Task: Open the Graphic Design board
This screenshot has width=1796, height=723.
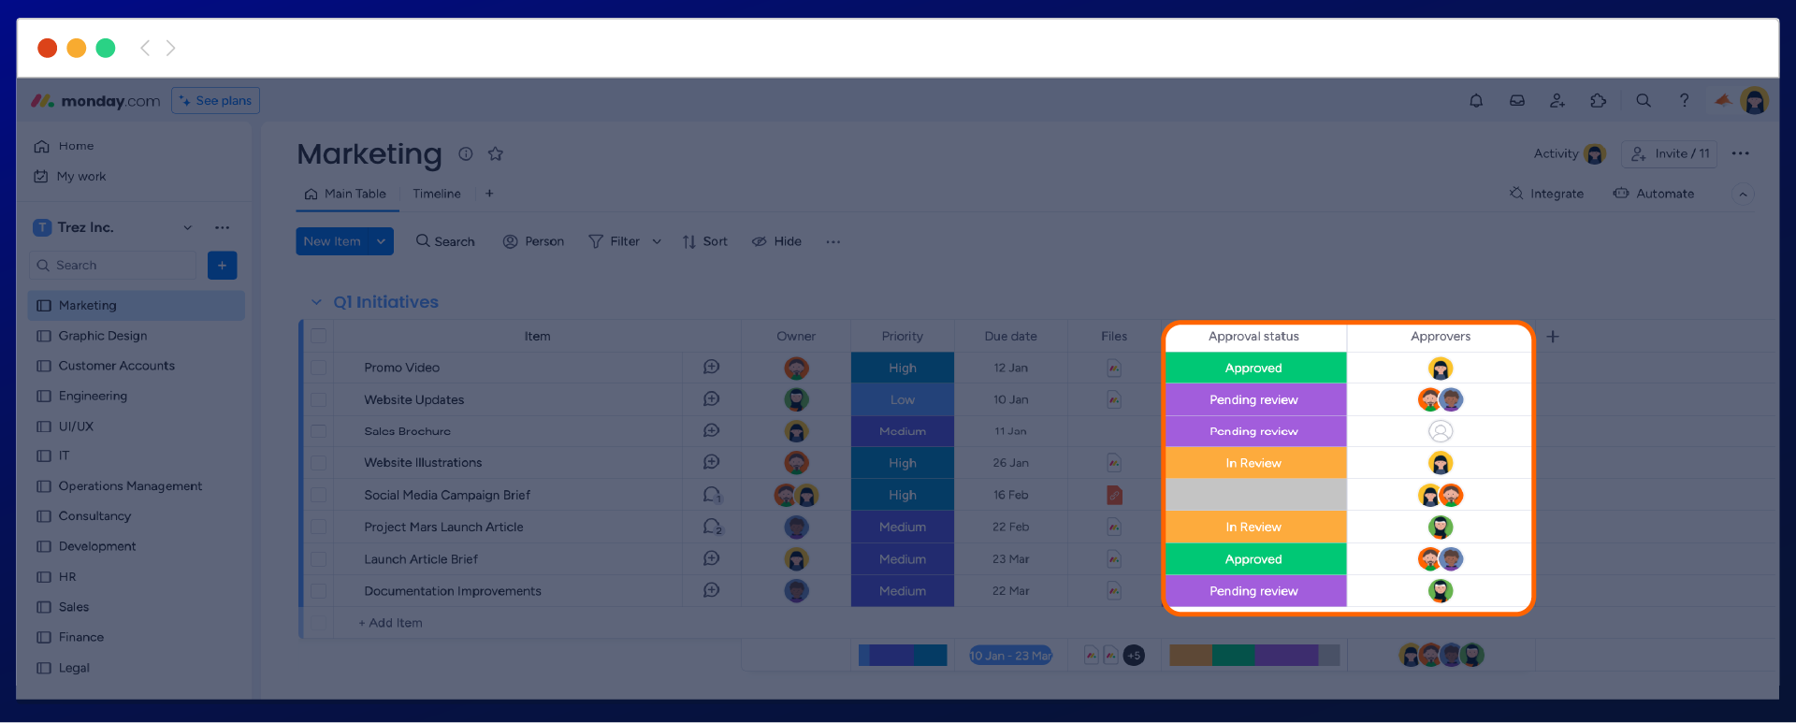Action: coord(103,336)
